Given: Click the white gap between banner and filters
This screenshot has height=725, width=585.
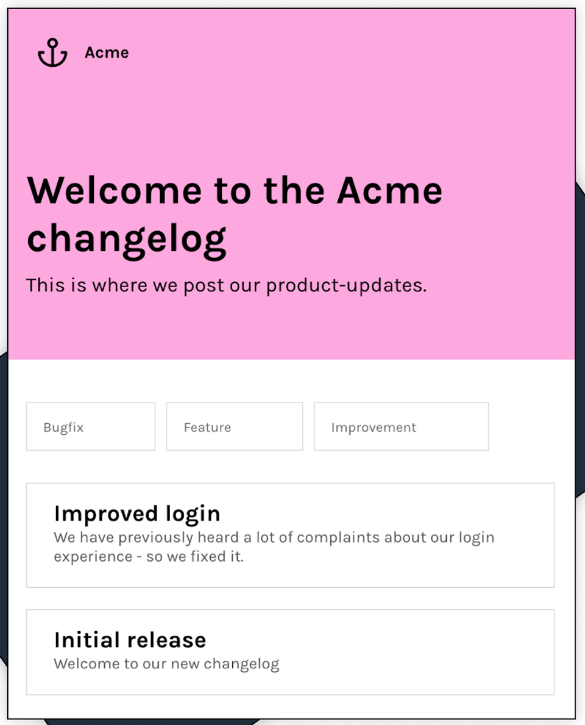Looking at the screenshot, I should click(291, 381).
